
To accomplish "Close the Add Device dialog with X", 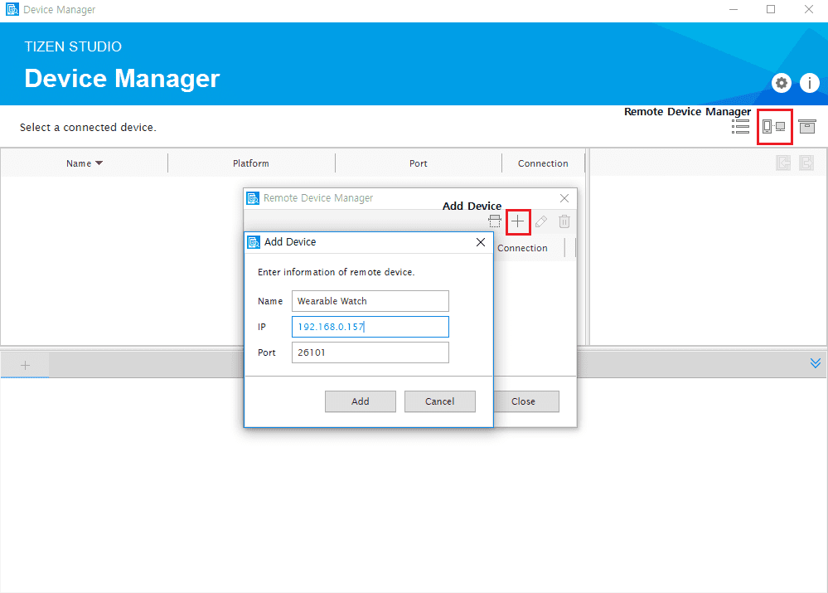I will pyautogui.click(x=480, y=242).
